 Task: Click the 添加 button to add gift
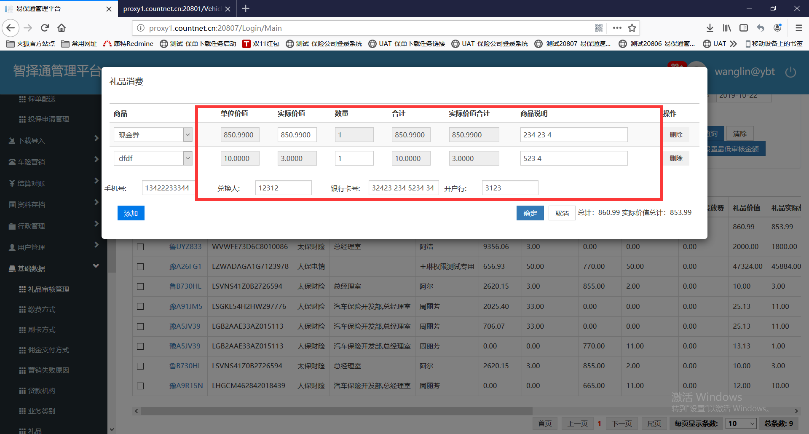[x=131, y=213]
